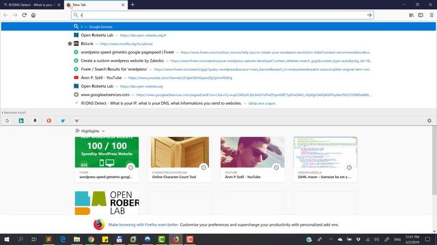Close the IP/DNS Detect tab
The image size is (437, 245).
click(x=59, y=5)
